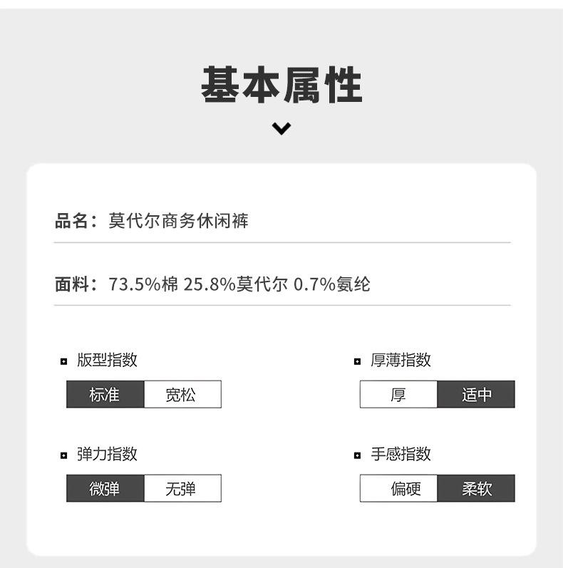This screenshot has height=568, width=563.
Task: Click the fabric composition text
Action: (239, 284)
